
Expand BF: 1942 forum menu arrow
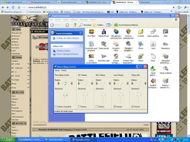tap(28, 64)
